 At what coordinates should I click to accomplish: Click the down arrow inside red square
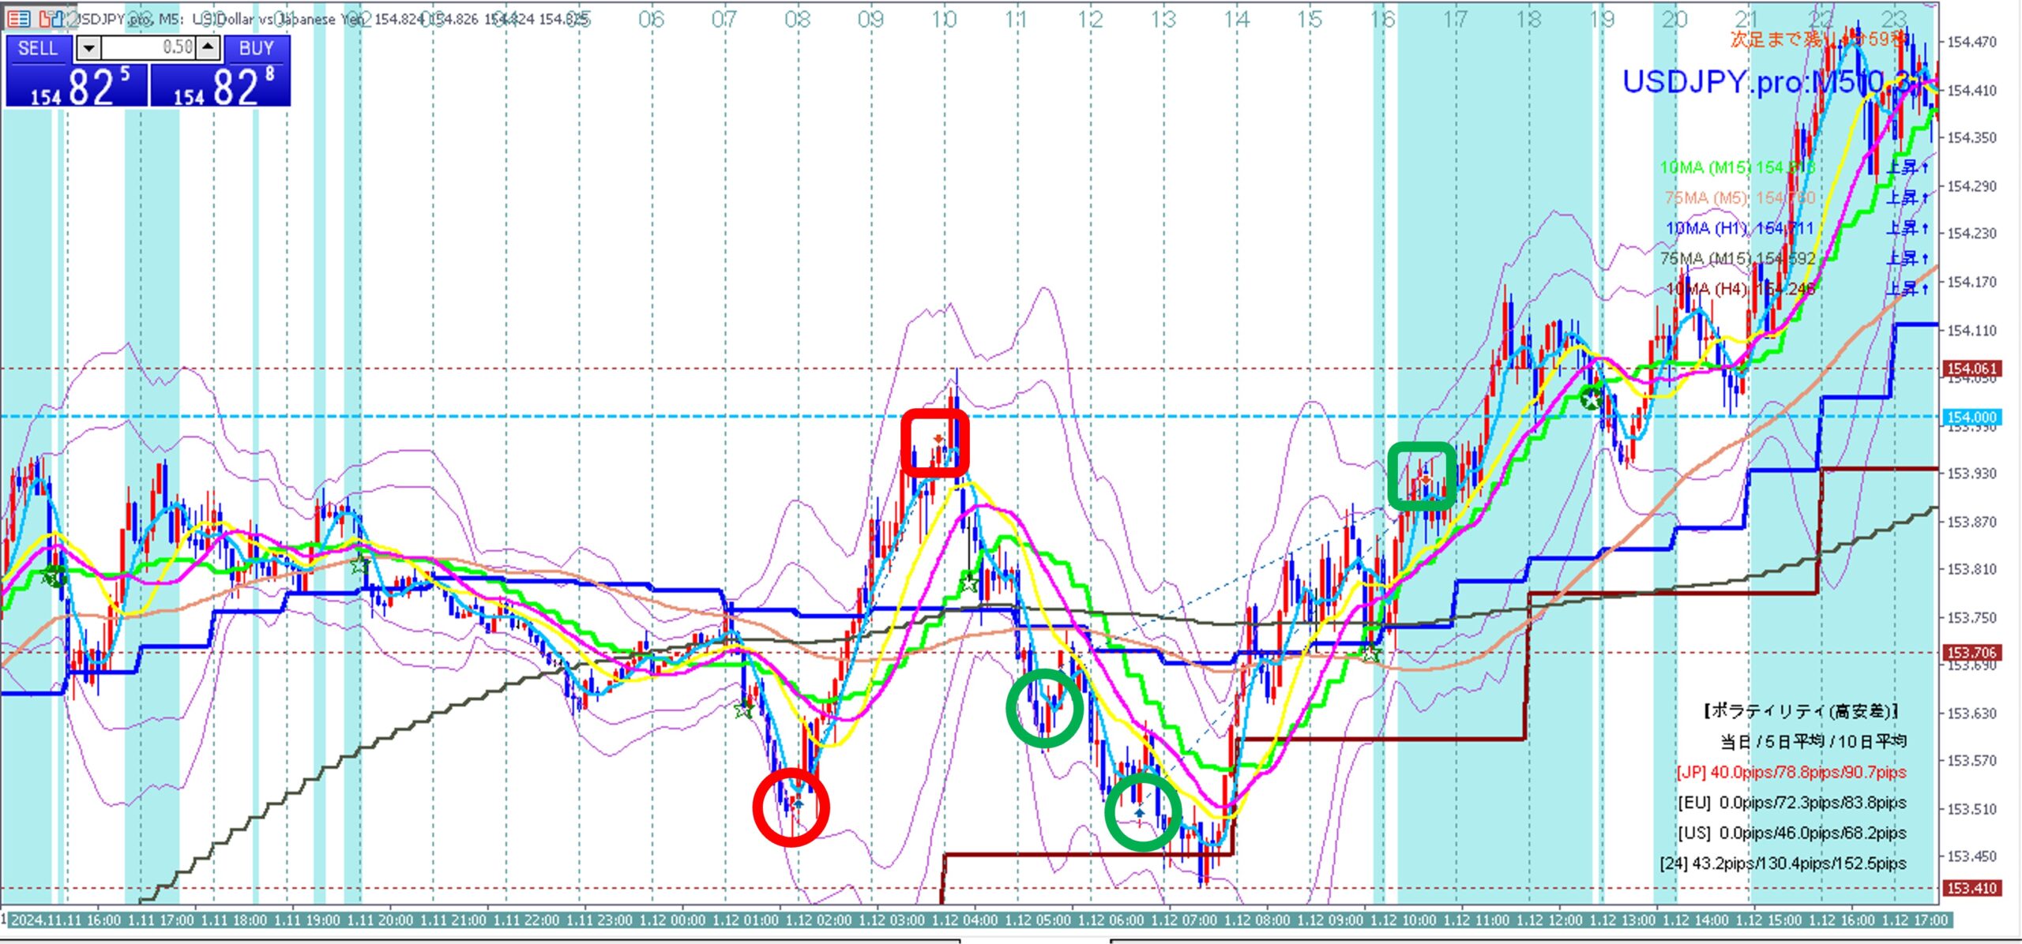pyautogui.click(x=938, y=439)
